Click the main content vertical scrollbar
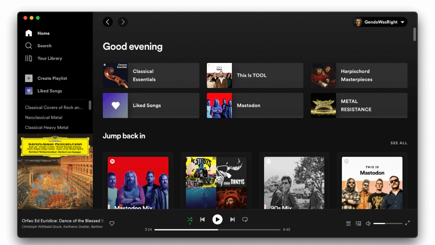Image resolution: width=435 pixels, height=245 pixels. coord(415,34)
